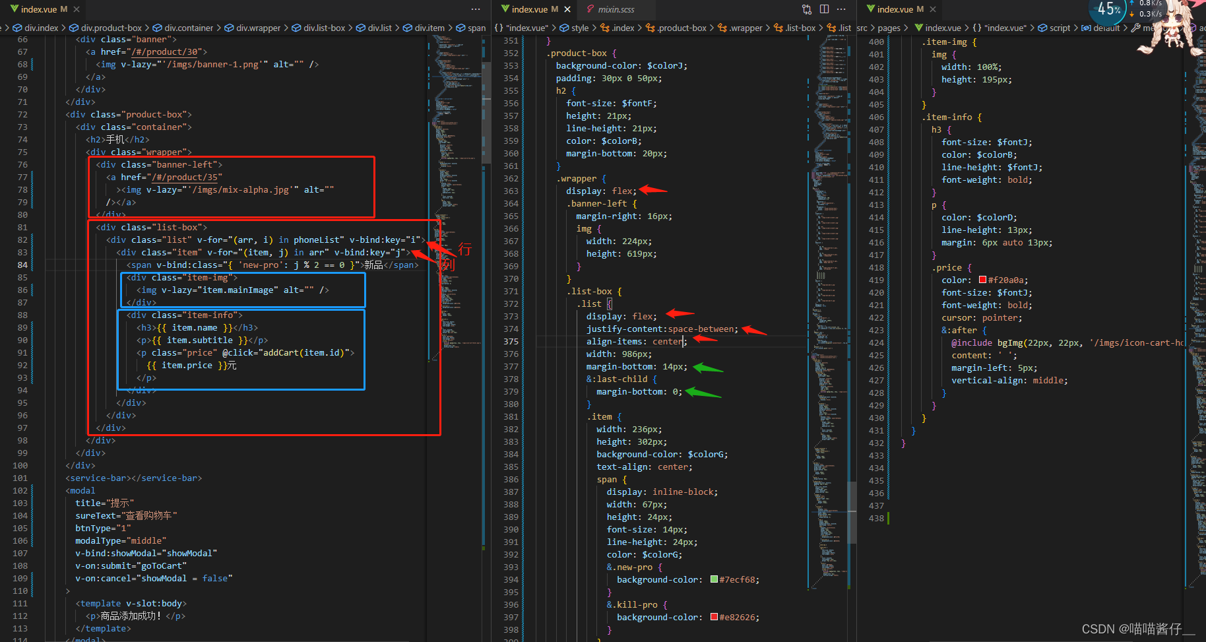Click the 45% circular battery widget
Image resolution: width=1206 pixels, height=642 pixels.
[1107, 11]
